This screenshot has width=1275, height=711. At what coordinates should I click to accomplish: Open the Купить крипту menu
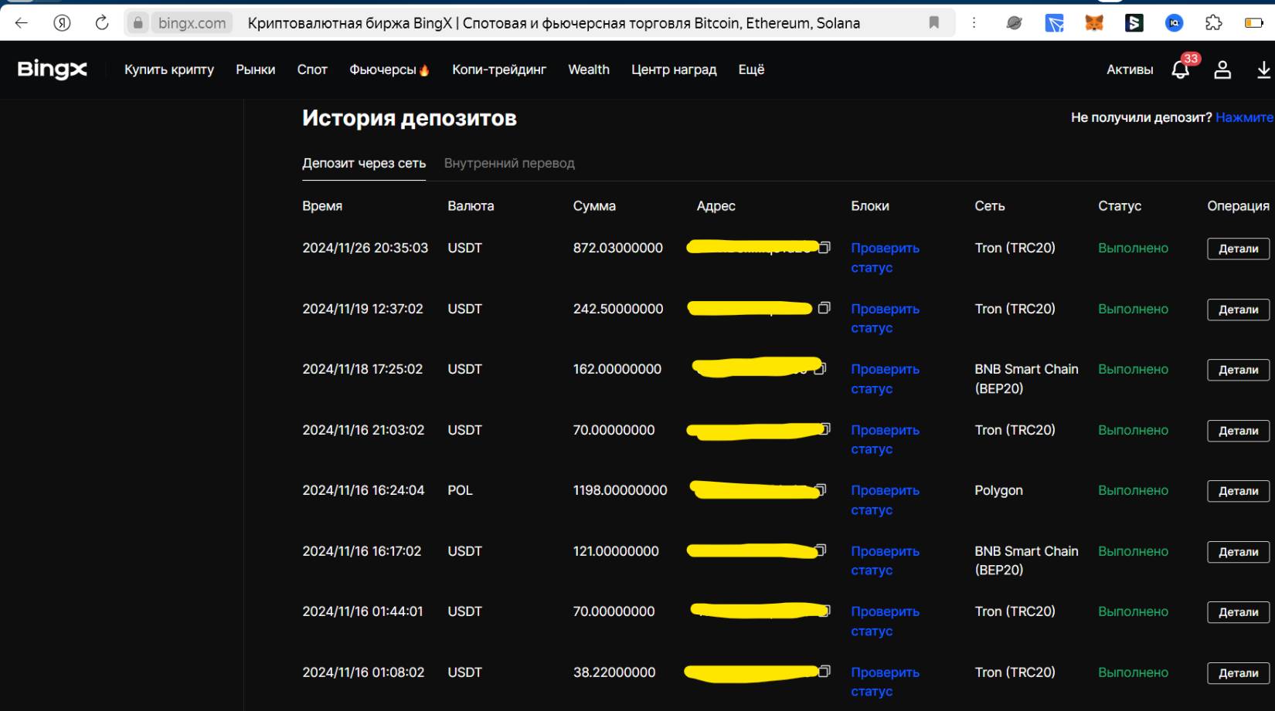pos(169,69)
